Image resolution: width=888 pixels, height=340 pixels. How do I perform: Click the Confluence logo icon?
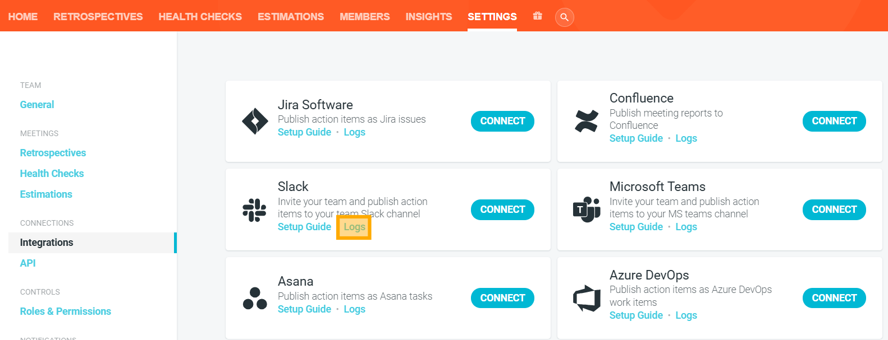[587, 121]
